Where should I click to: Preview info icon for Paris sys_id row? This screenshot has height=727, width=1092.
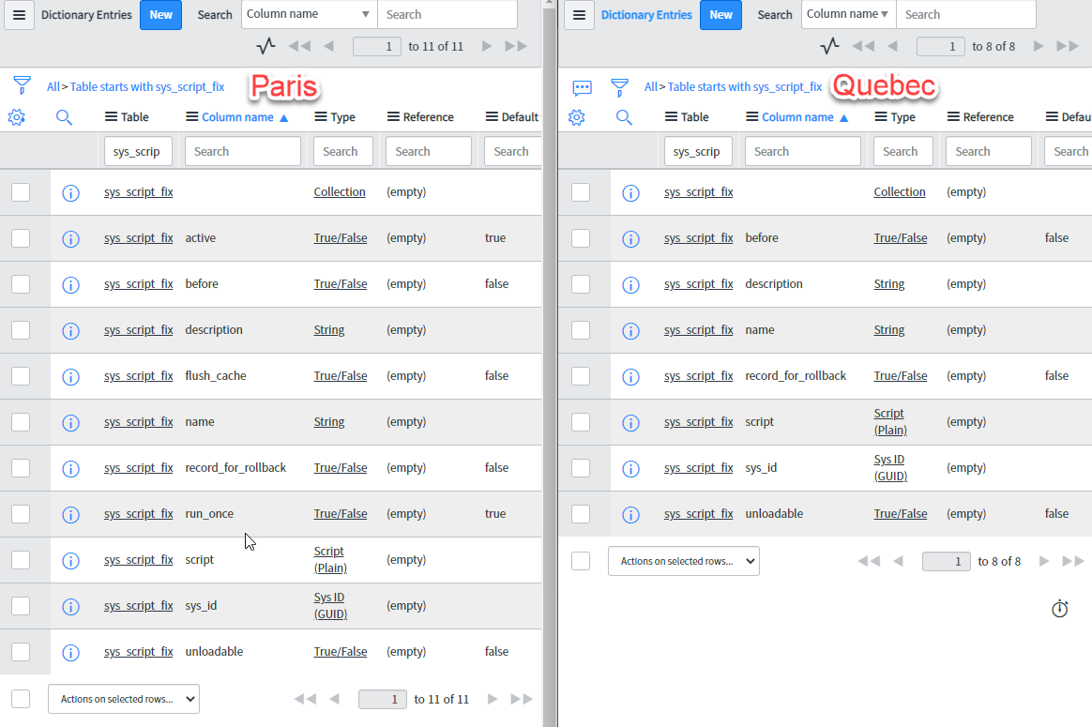(x=70, y=607)
